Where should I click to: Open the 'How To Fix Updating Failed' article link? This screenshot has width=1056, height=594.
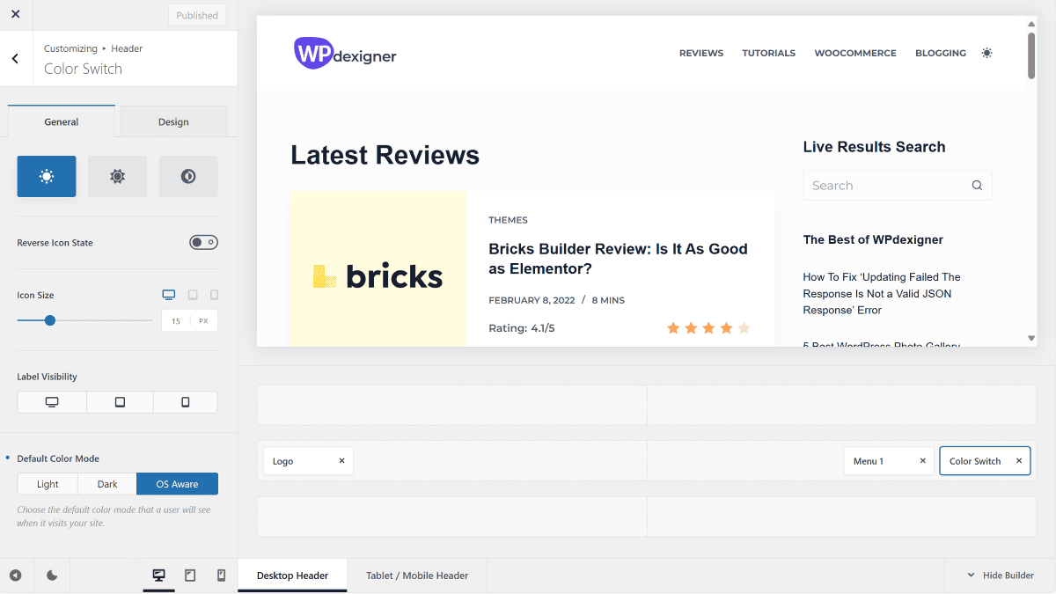881,291
